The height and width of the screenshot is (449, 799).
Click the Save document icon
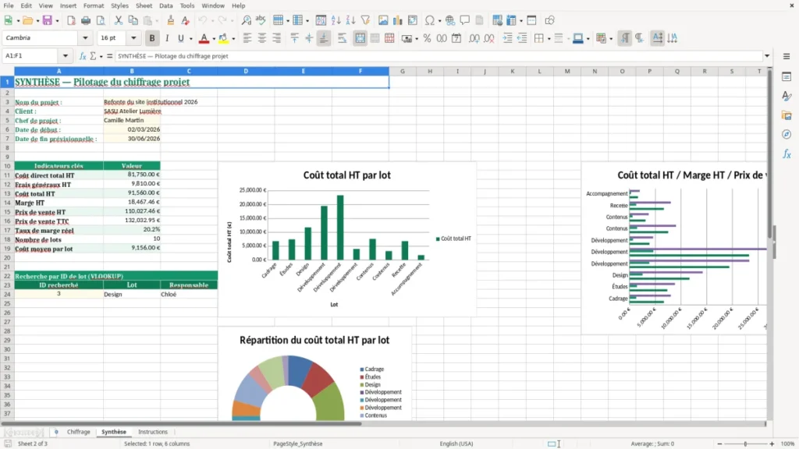tap(48, 20)
